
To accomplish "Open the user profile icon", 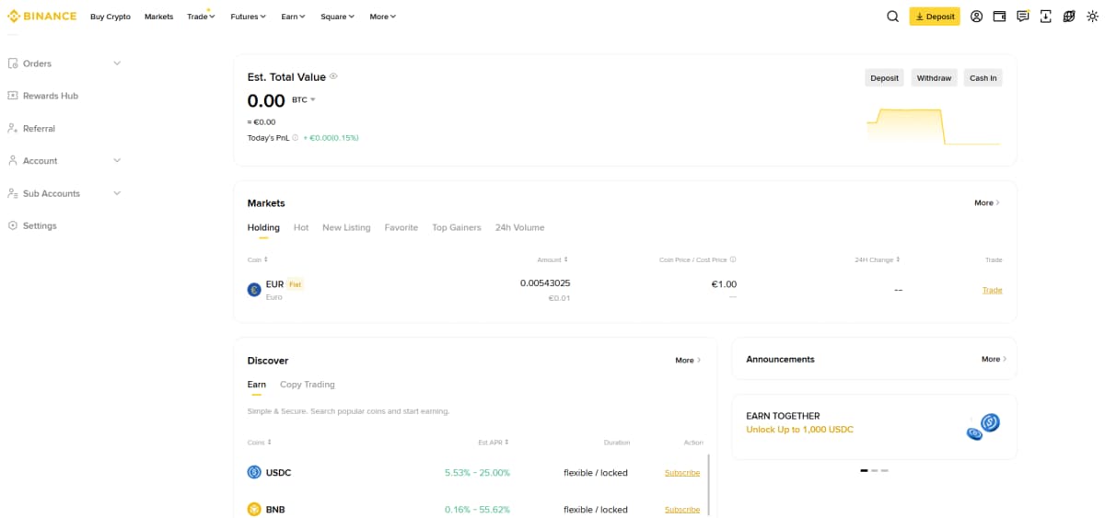I will click(976, 17).
